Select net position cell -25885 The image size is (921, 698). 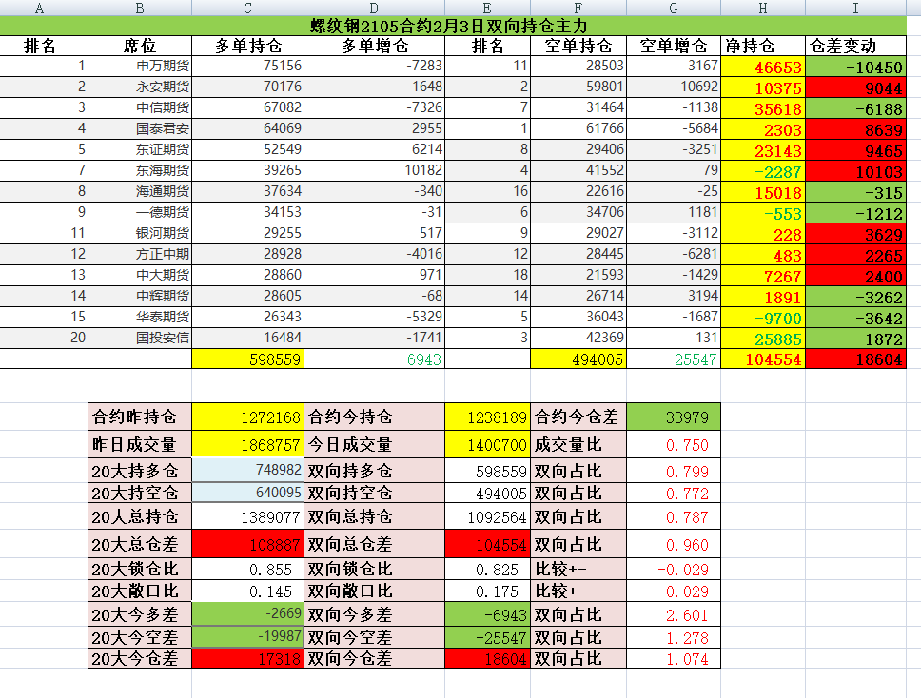point(763,339)
